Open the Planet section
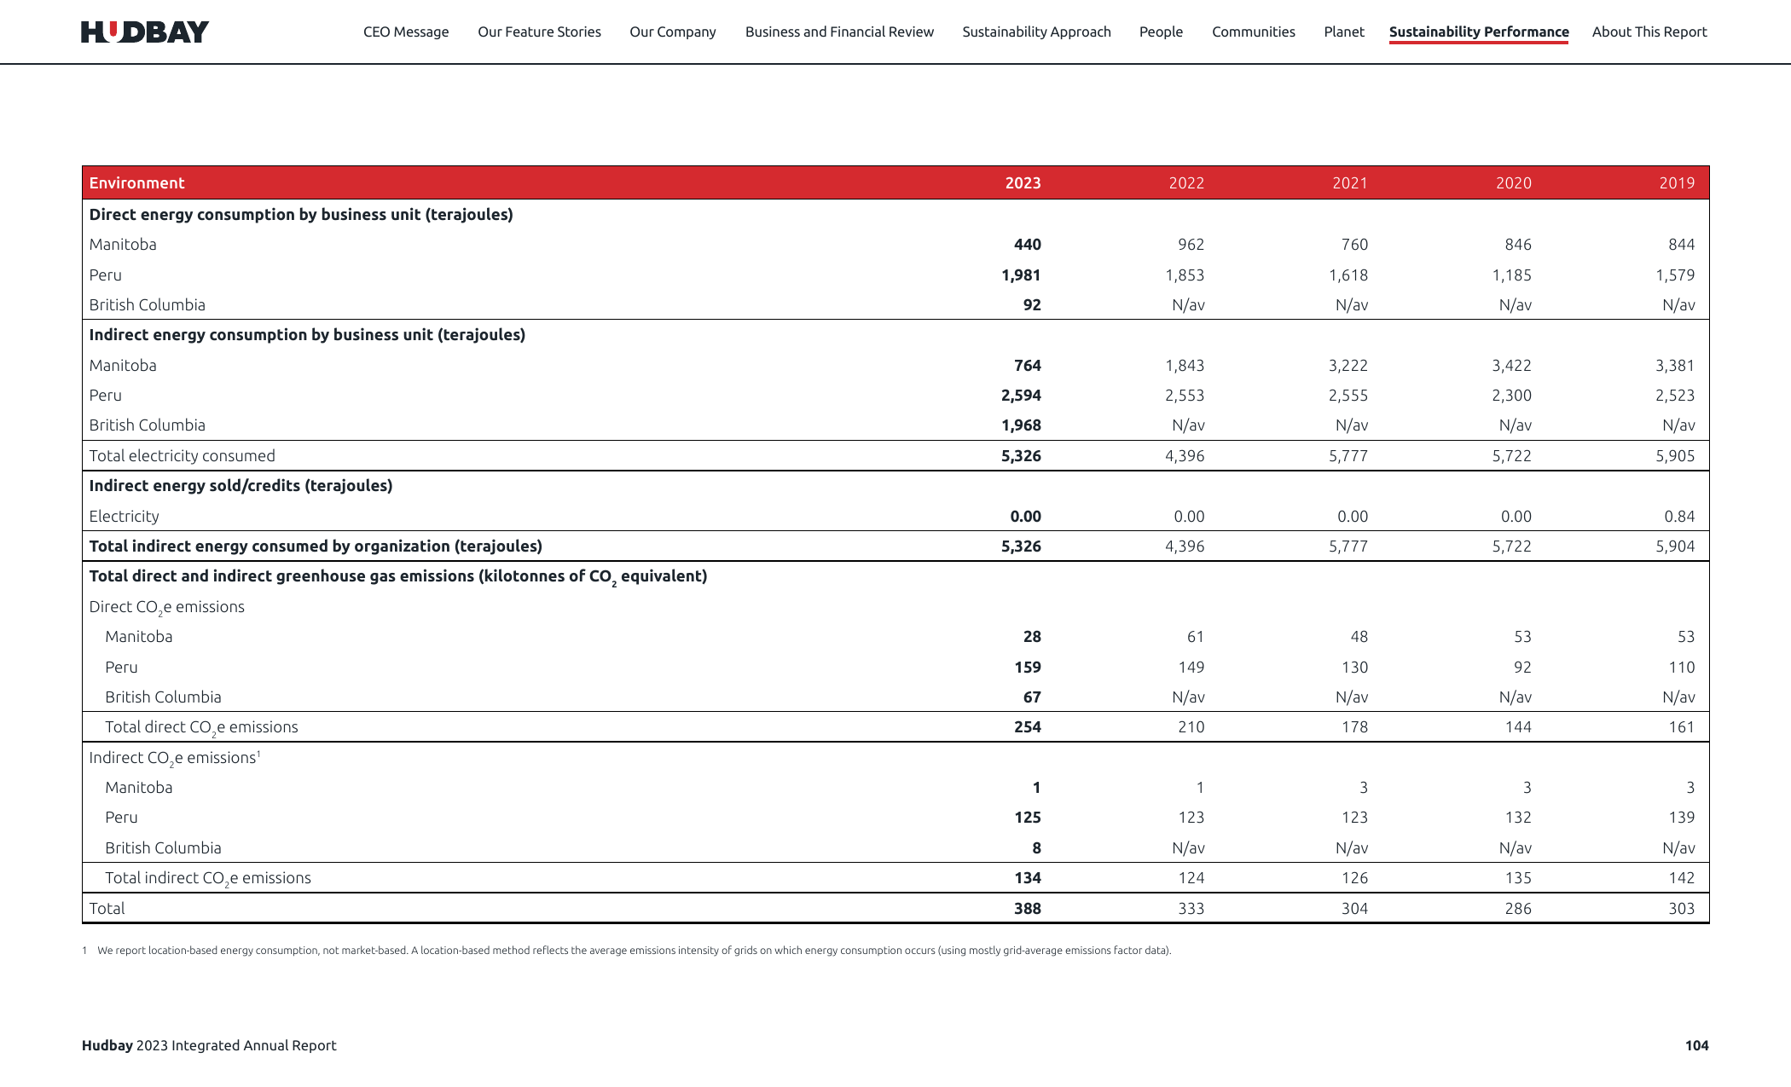This screenshot has height=1087, width=1791. coord(1344,32)
